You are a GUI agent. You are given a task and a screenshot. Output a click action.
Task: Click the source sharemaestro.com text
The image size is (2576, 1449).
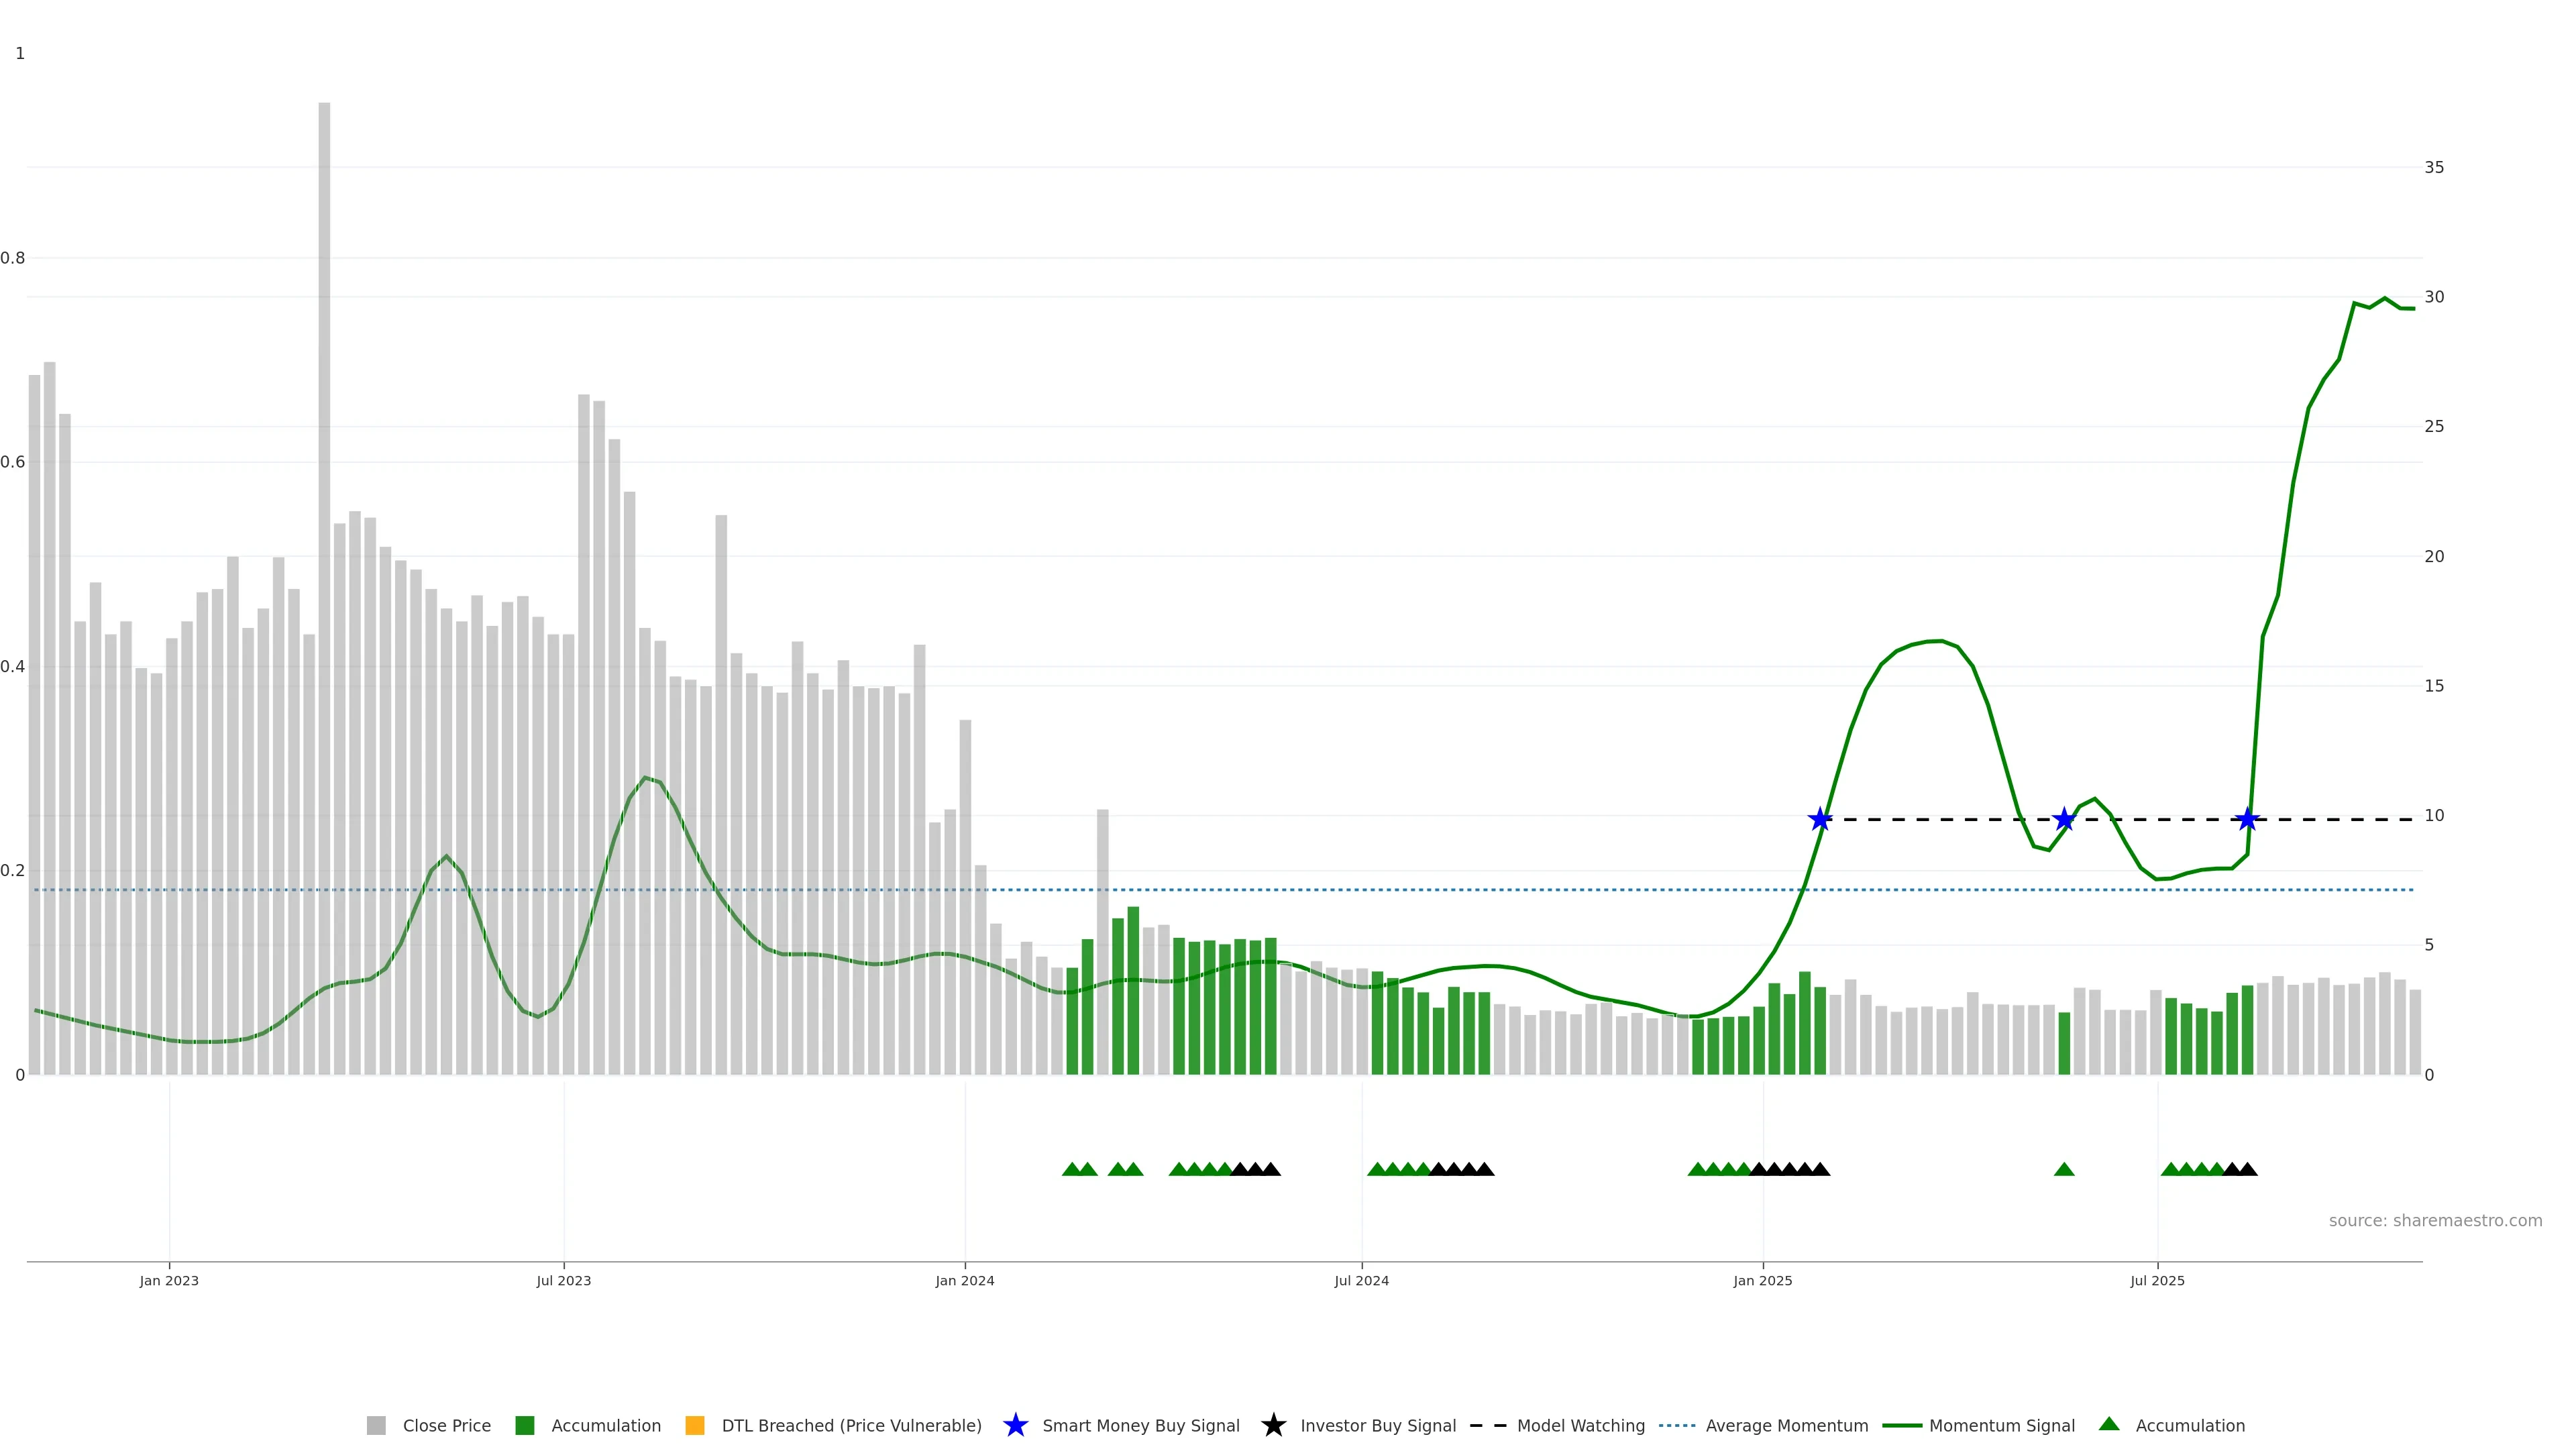pos(2435,1221)
